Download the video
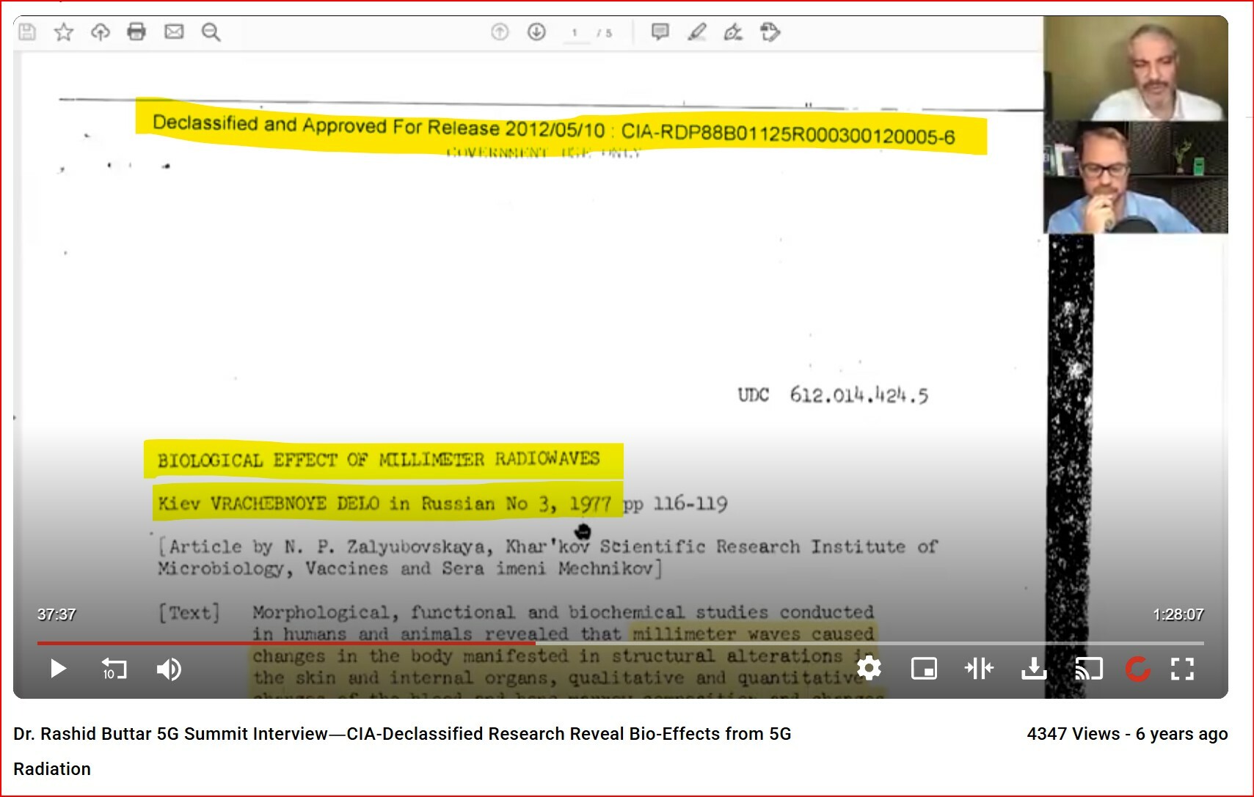1254x797 pixels. [x=1034, y=669]
